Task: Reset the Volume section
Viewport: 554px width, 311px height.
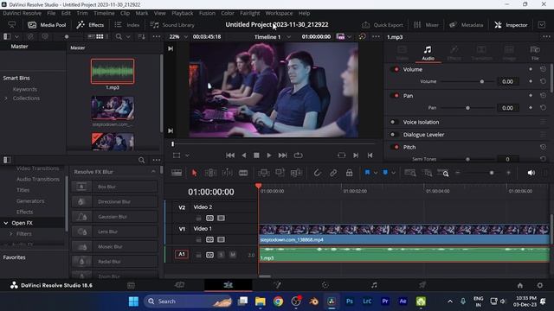Action: [543, 69]
